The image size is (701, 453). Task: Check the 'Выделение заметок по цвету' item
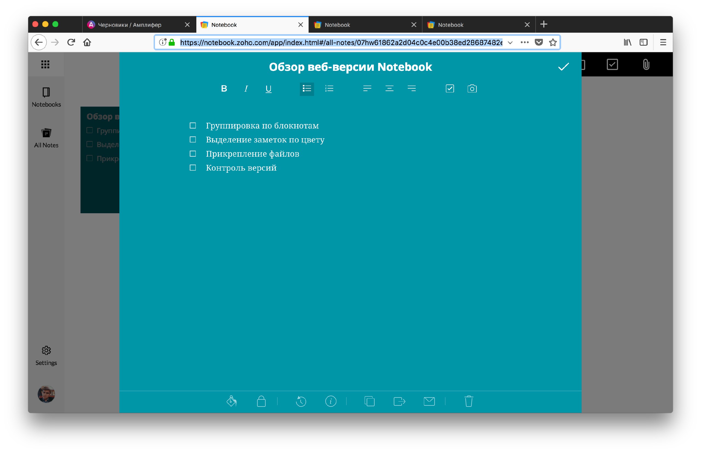(x=193, y=139)
